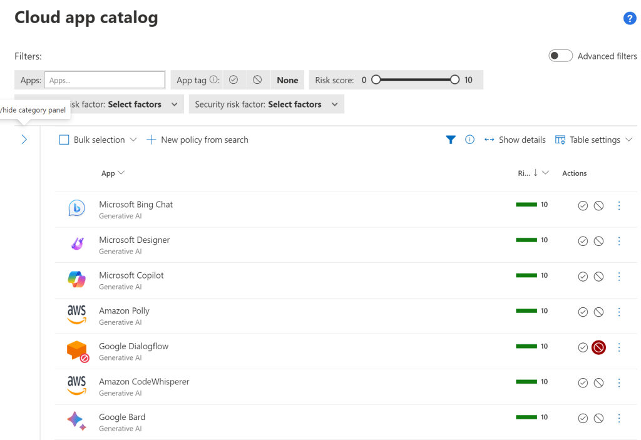Sanction Microsoft Bing Chat with the checkmark icon
Image resolution: width=641 pixels, height=440 pixels.
coord(583,205)
